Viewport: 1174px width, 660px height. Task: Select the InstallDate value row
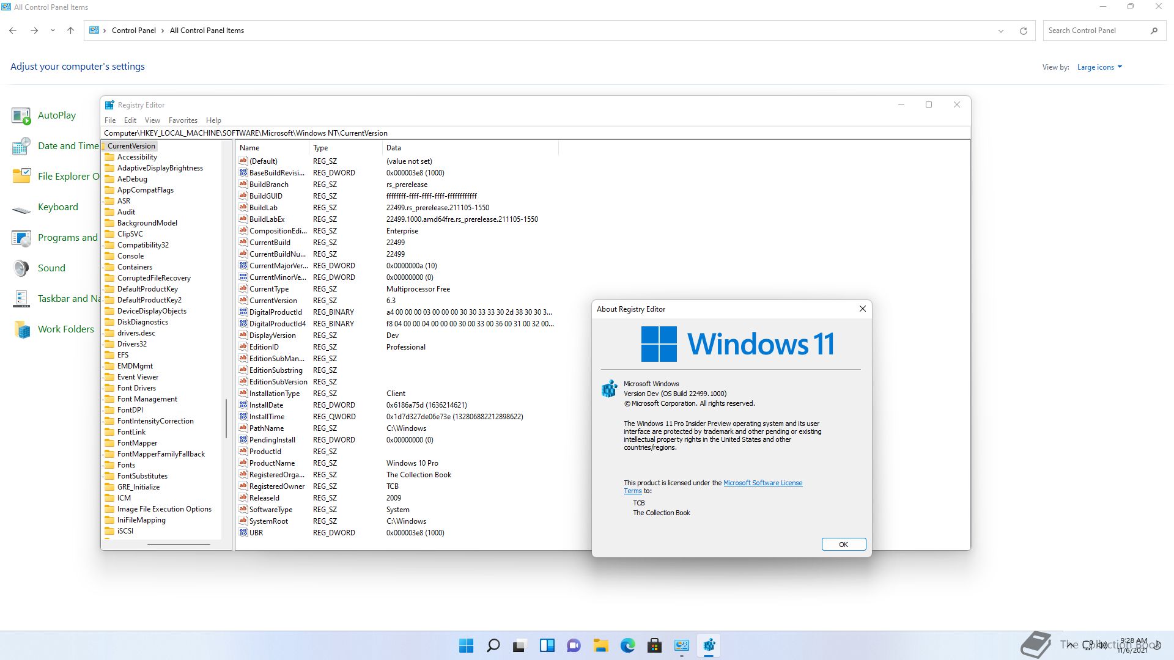coord(397,405)
